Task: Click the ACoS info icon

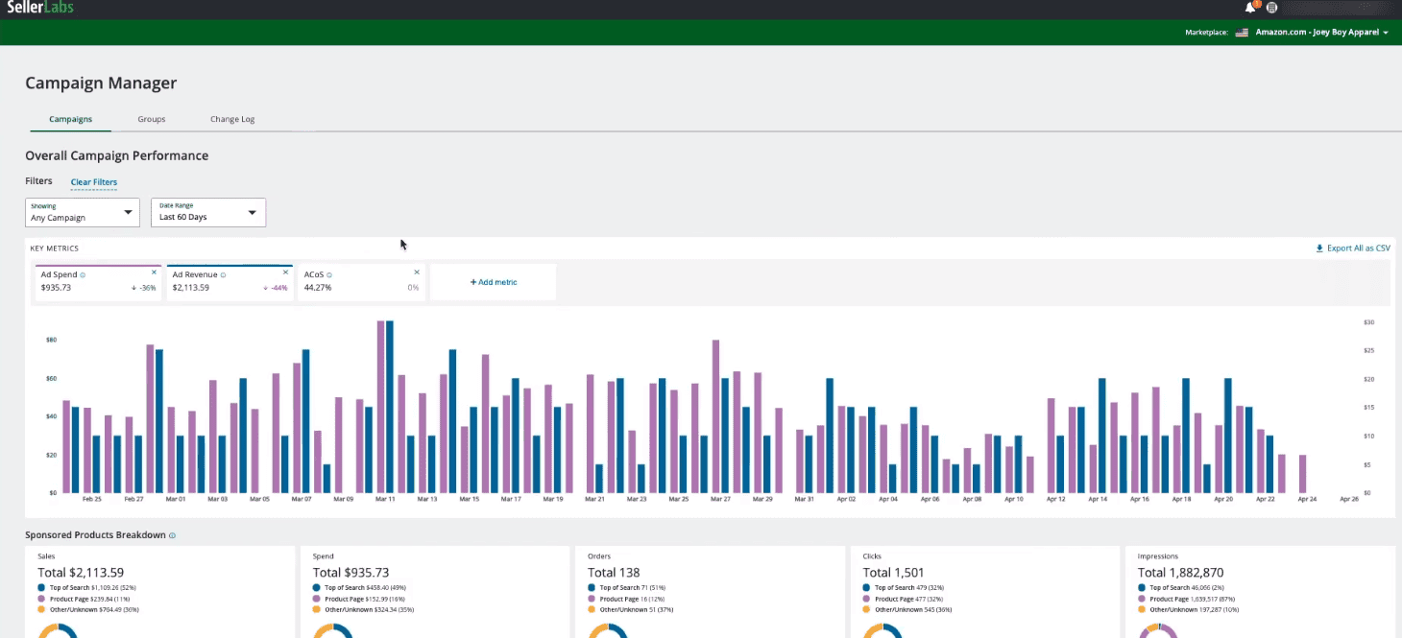Action: [329, 275]
